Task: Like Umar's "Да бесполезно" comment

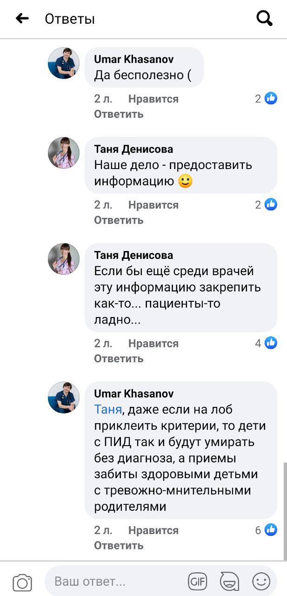Action: pyautogui.click(x=153, y=99)
